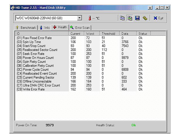The image size is (181, 136).
Task: Click the Data value 6808 for Power Cycle Count
Action: [x=125, y=69]
